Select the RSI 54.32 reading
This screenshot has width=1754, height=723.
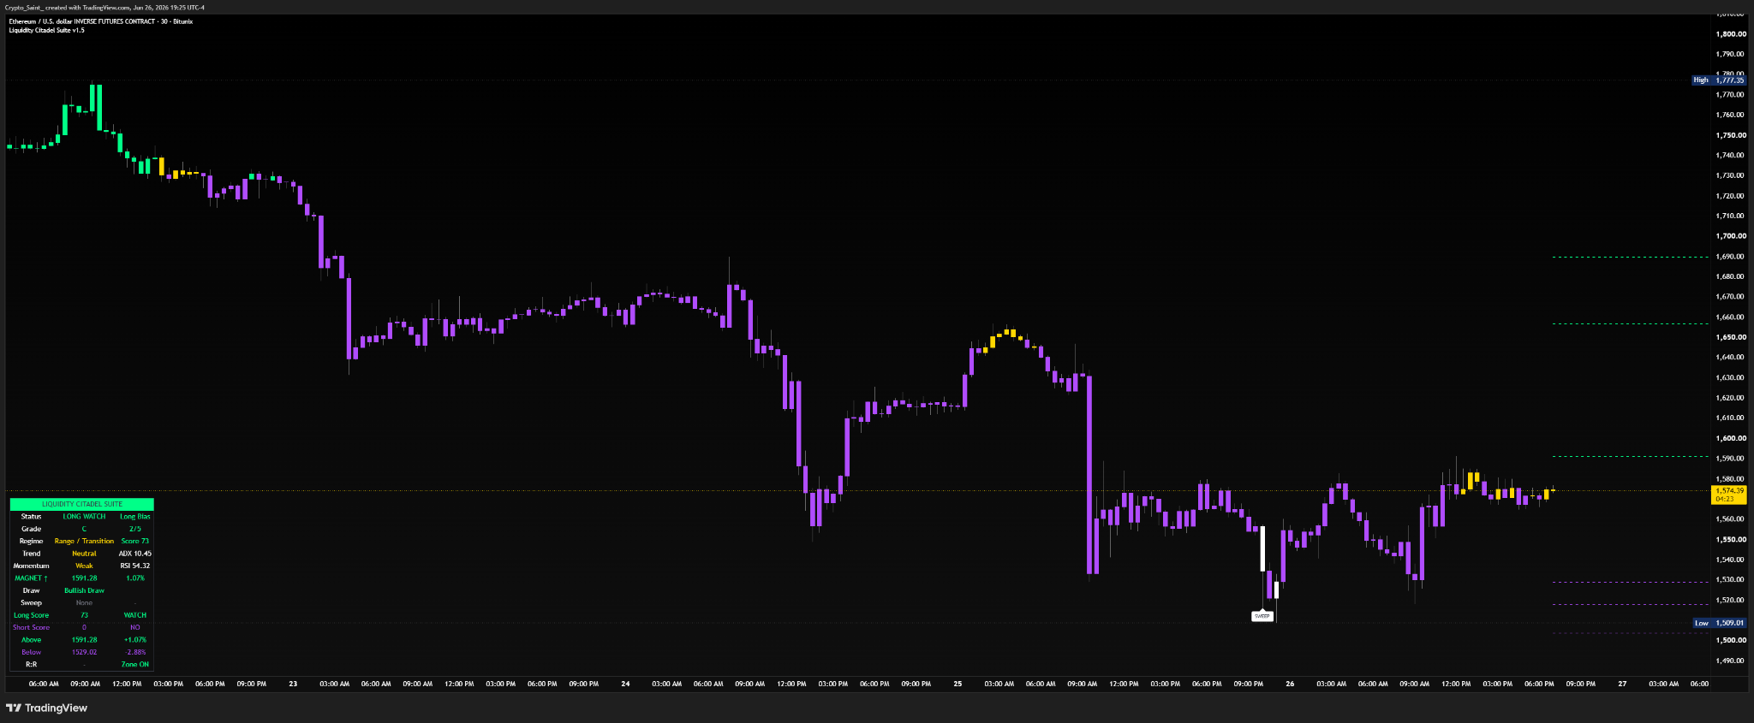pyautogui.click(x=135, y=566)
